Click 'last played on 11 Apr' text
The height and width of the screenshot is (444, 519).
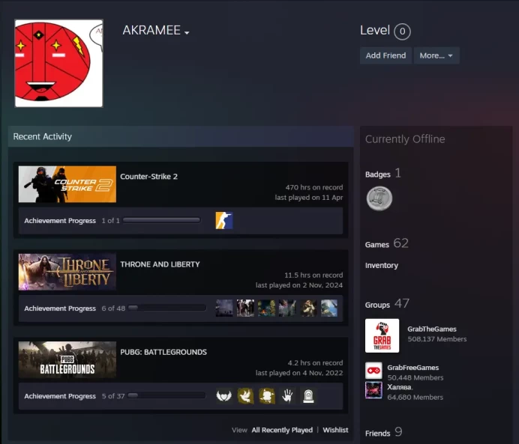coord(309,198)
